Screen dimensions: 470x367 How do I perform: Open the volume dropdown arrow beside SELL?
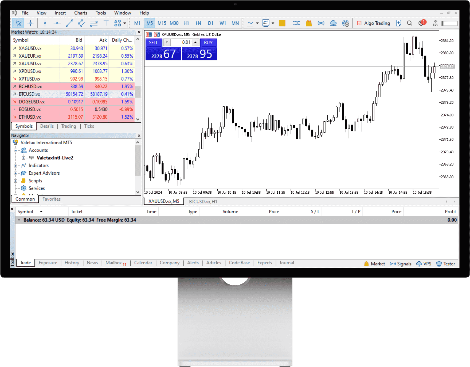(x=167, y=42)
